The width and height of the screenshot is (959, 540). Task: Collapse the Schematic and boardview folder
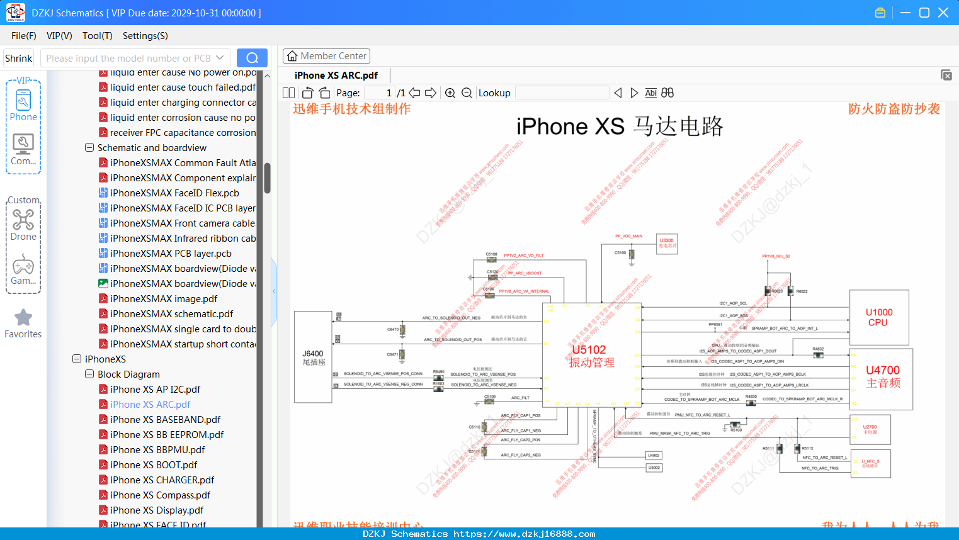(89, 147)
